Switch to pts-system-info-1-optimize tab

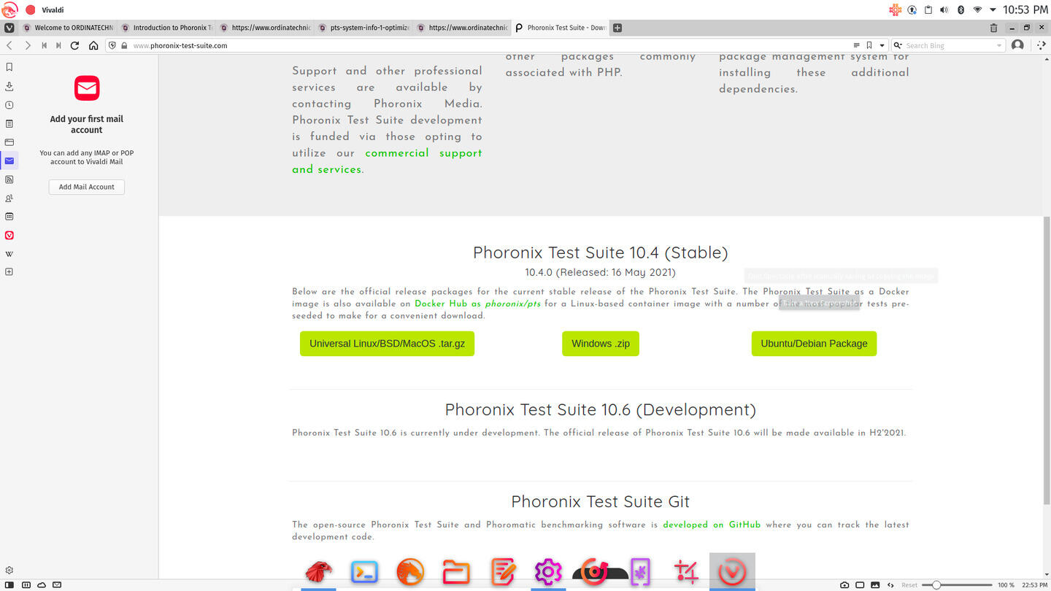point(364,28)
